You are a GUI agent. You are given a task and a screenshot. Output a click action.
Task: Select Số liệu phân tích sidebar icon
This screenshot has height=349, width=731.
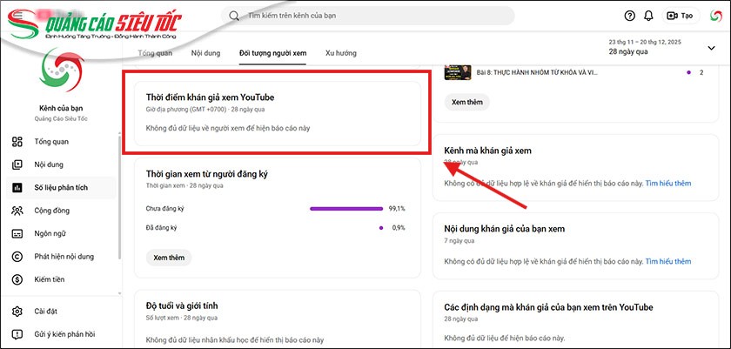point(17,187)
